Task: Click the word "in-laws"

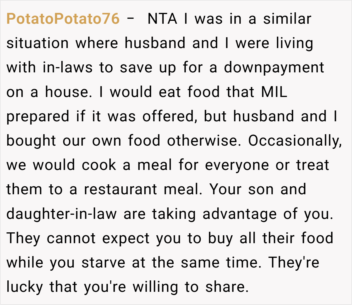Action: point(67,68)
